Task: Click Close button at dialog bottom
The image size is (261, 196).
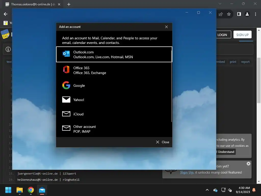Action: [x=163, y=142]
